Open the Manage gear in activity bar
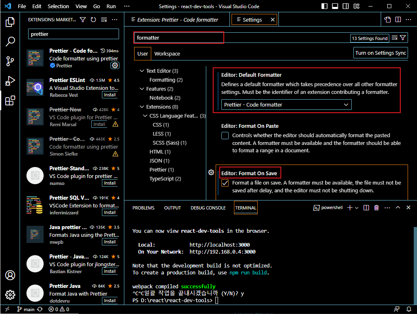This screenshot has width=417, height=314. pyautogui.click(x=10, y=294)
